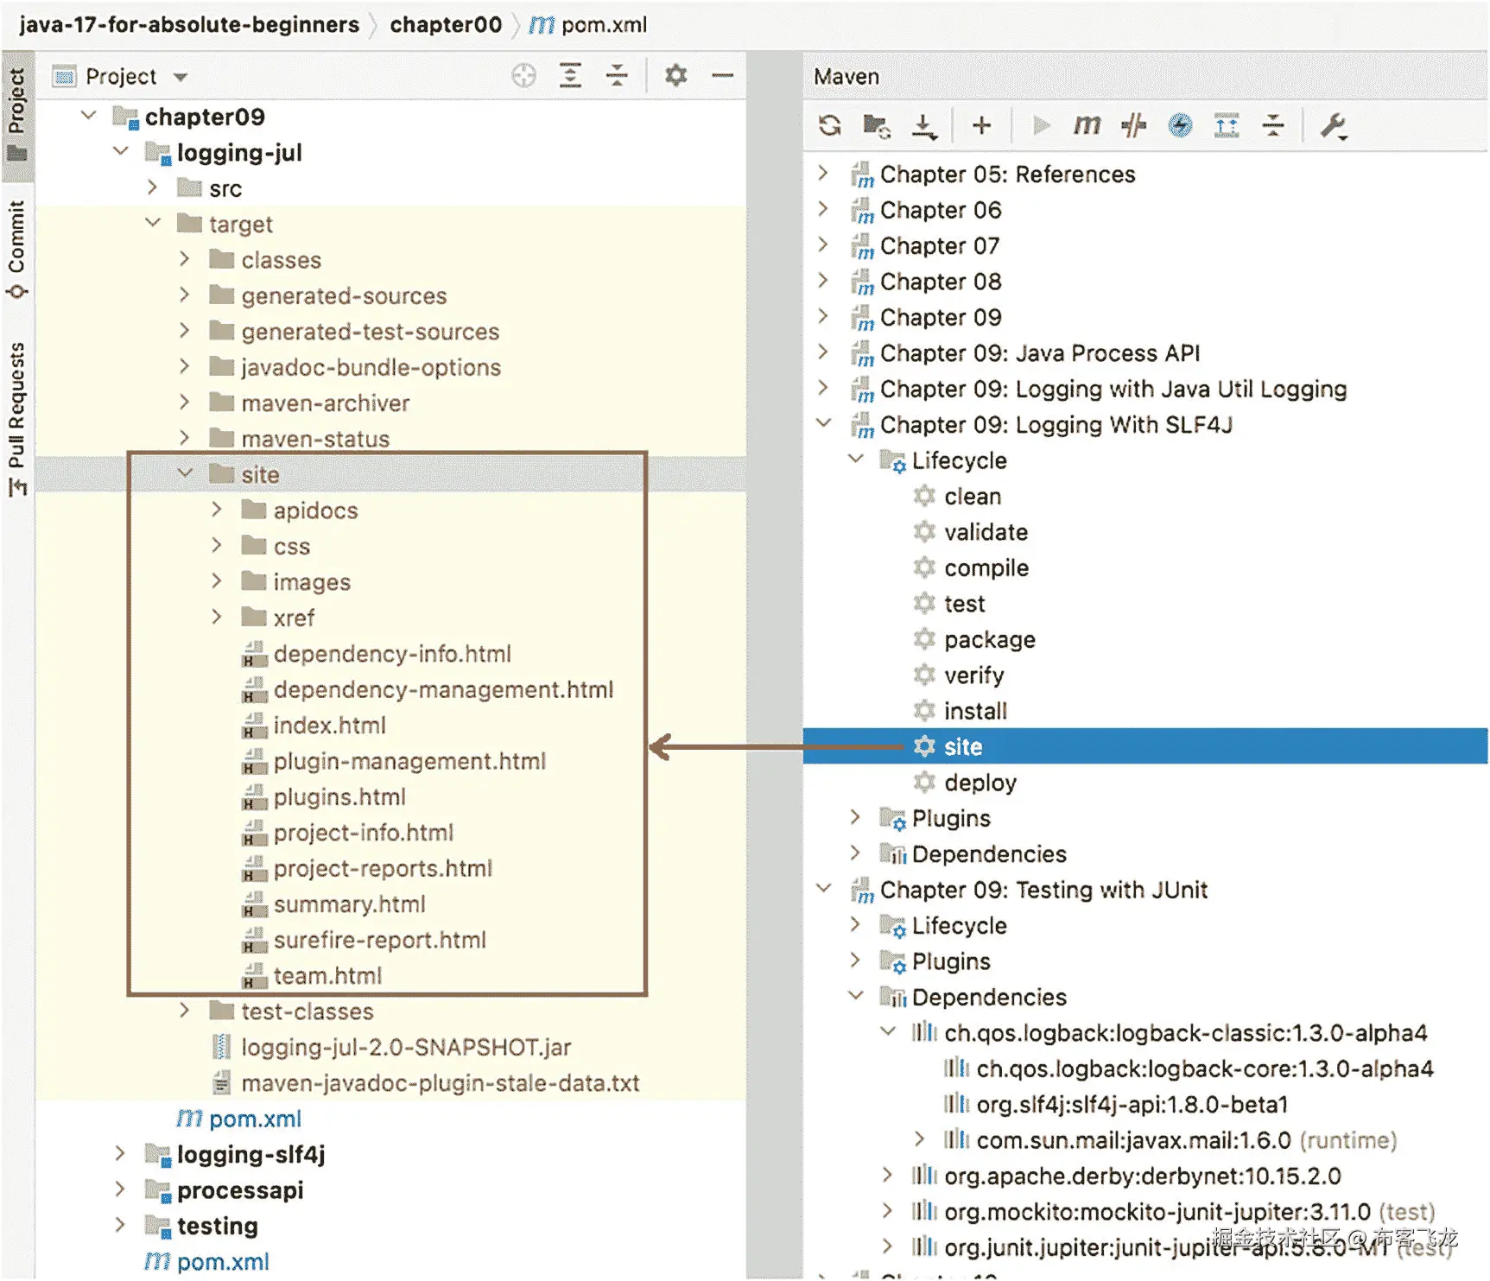
Task: Select the processapi module
Action: 240,1190
